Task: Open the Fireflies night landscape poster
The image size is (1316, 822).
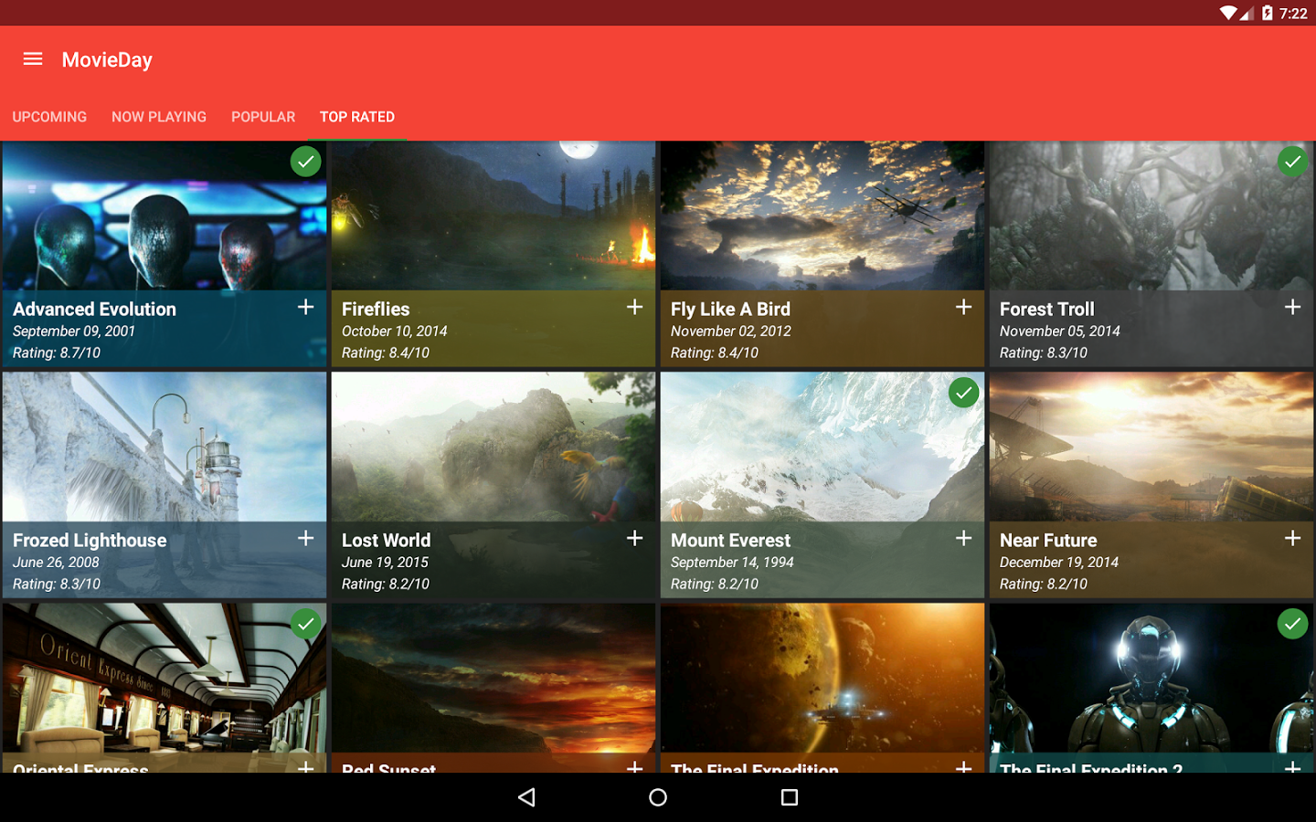Action: click(493, 216)
